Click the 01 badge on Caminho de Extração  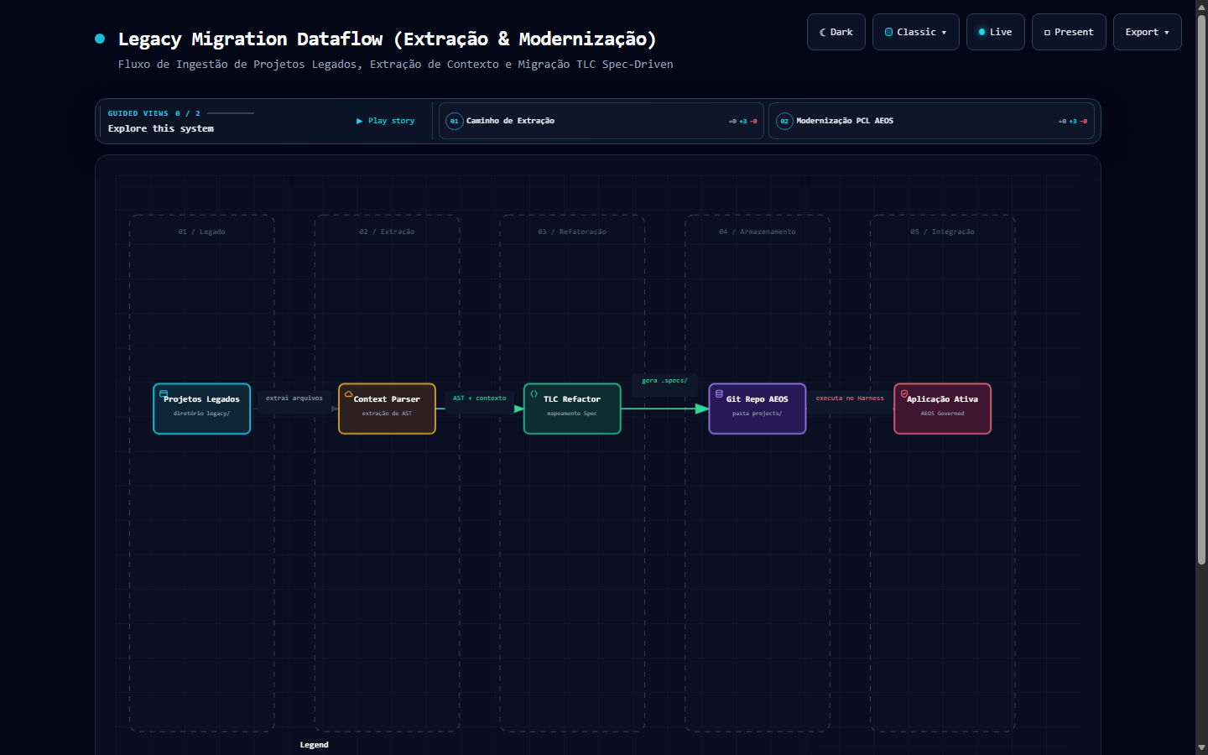[454, 121]
